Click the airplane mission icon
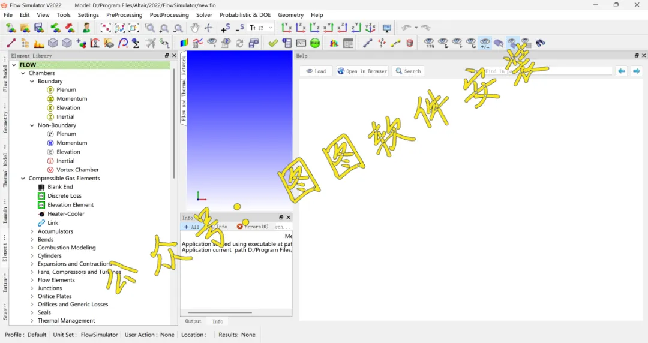This screenshot has width=648, height=343. [151, 43]
